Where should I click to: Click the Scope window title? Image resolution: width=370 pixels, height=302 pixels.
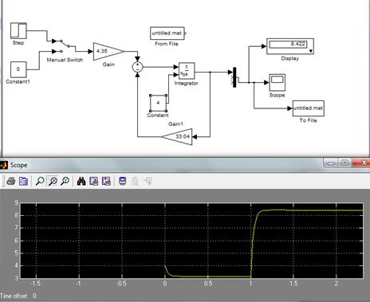click(x=19, y=165)
